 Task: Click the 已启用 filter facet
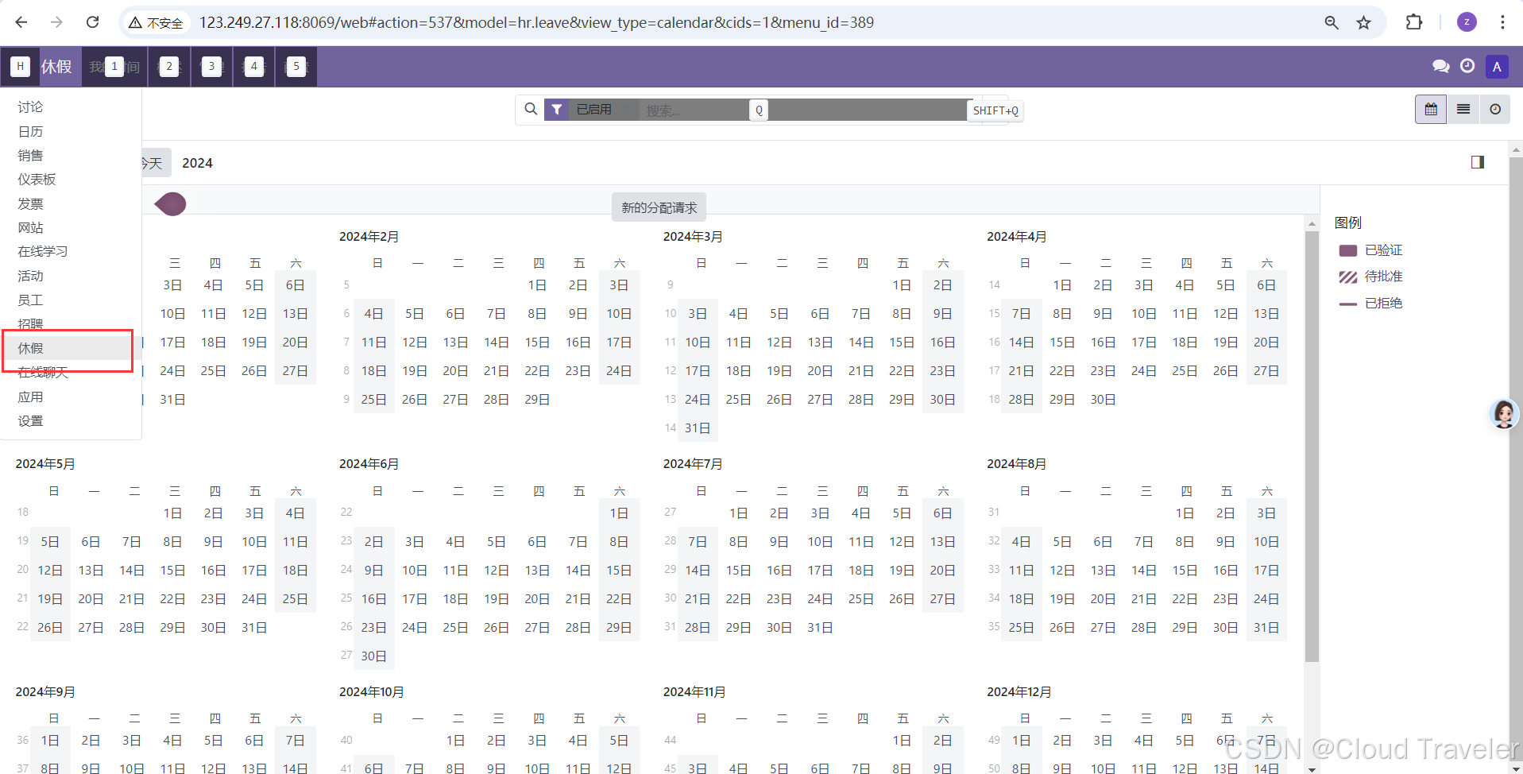pos(594,110)
